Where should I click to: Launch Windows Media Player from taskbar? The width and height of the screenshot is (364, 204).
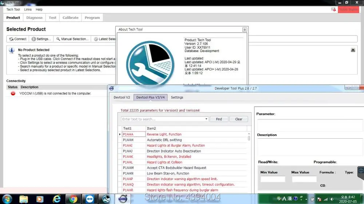click(40, 199)
